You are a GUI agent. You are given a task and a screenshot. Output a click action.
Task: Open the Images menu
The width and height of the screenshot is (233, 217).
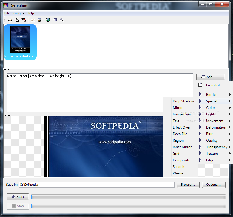(18, 13)
